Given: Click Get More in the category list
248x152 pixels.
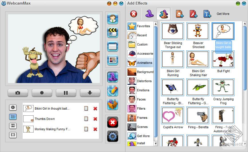Looking at the screenshot, I should pyautogui.click(x=140, y=136).
